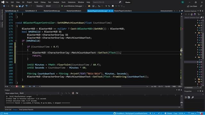This screenshot has width=205, height=115.
Task: Click the editor tab settings gear icon
Action: coord(182,11)
